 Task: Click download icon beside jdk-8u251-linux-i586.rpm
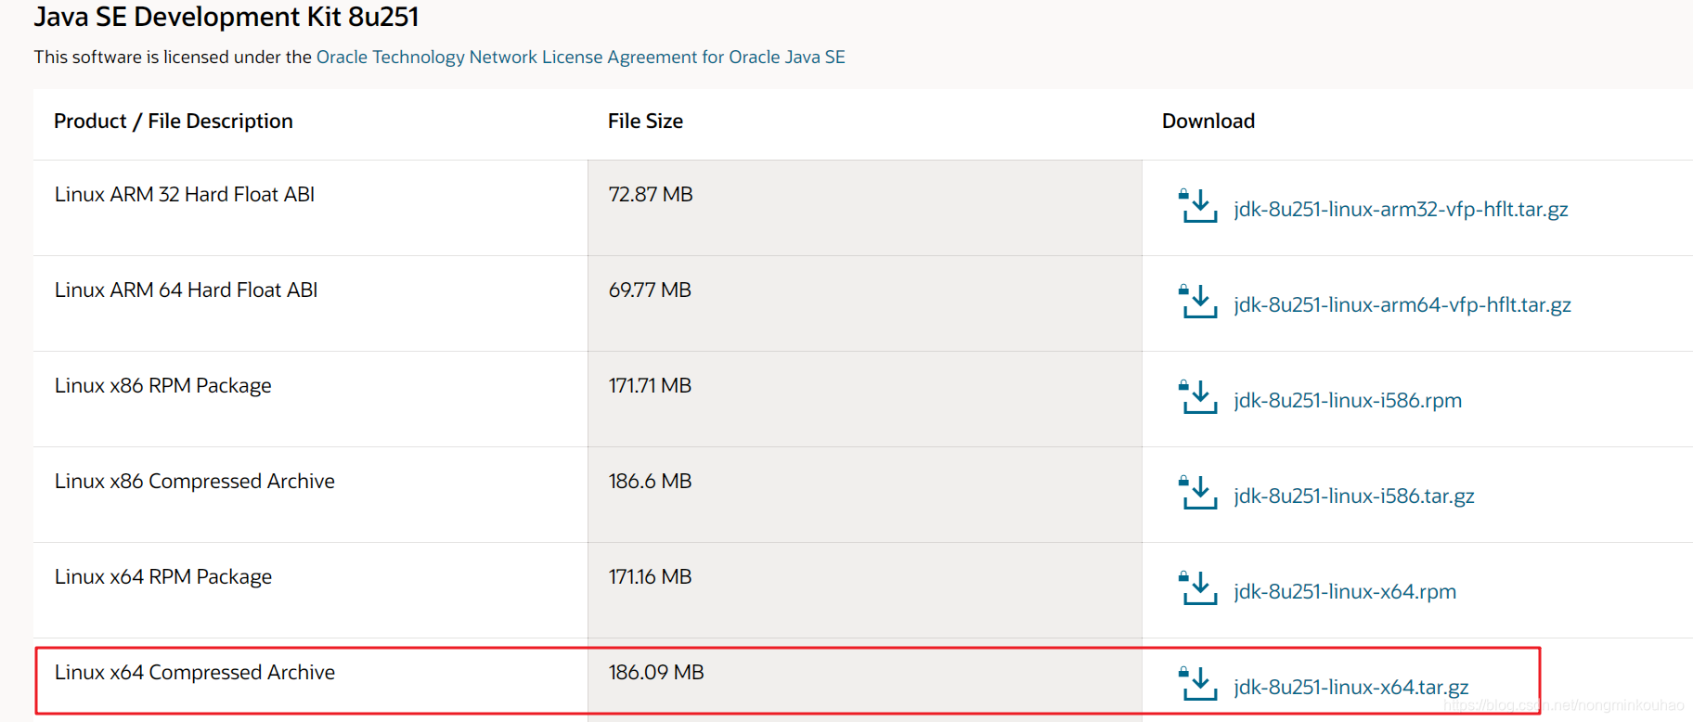tap(1198, 397)
